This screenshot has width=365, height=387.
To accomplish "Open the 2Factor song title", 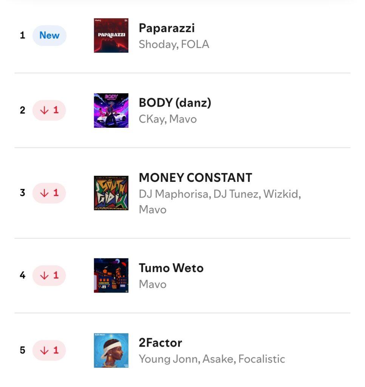I will pos(161,343).
